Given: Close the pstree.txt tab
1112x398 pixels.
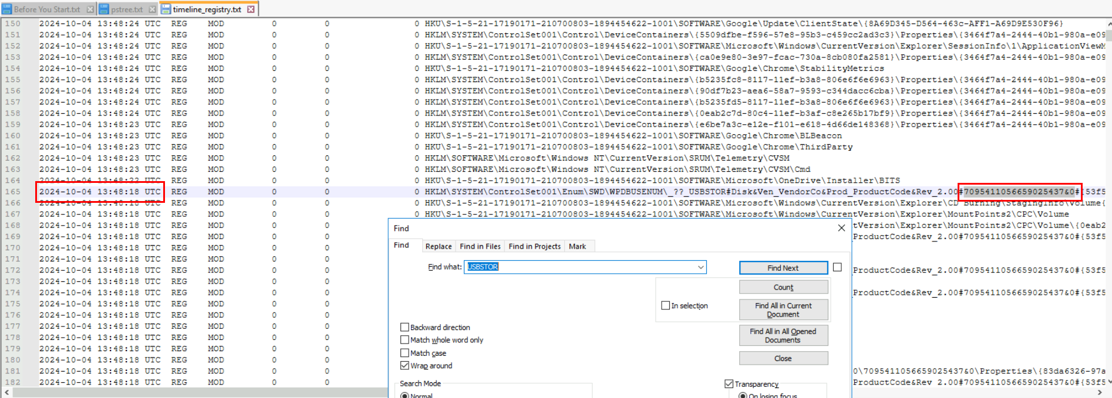Looking at the screenshot, I should pos(152,9).
